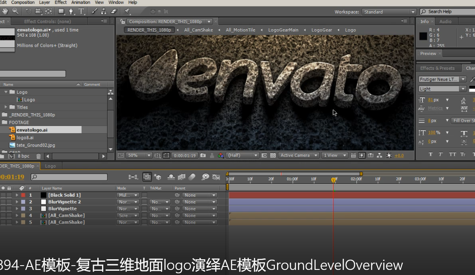Open the composition flowchart icon in viewer

coord(379,155)
